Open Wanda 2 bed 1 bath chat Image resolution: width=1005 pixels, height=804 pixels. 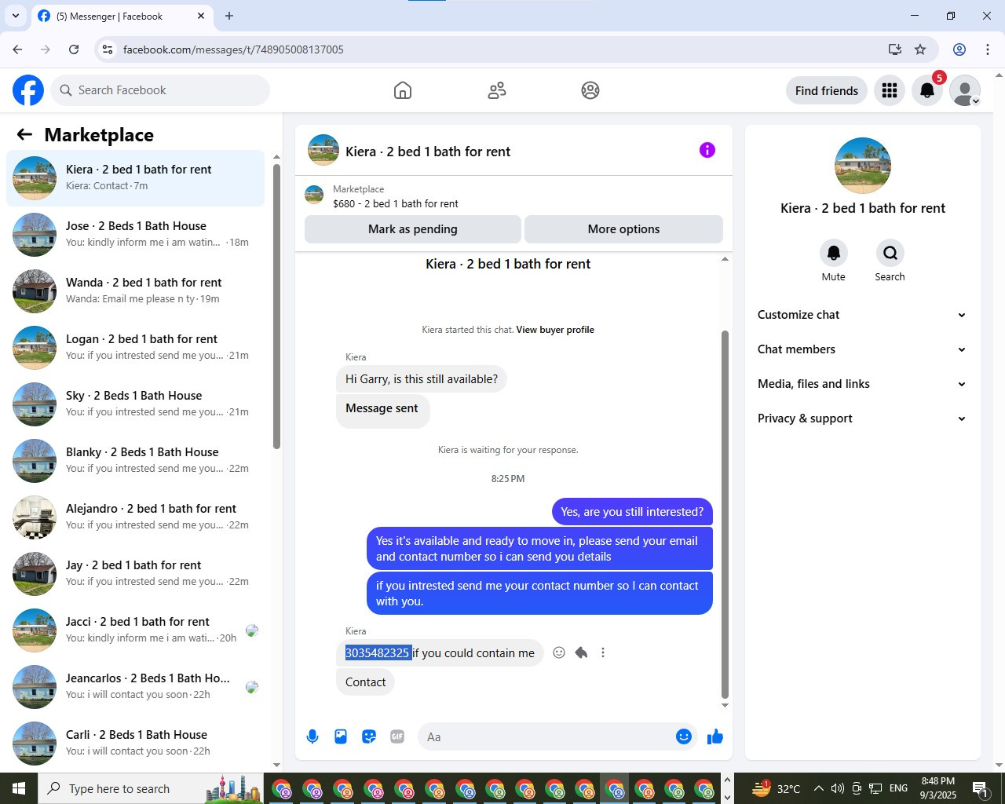pyautogui.click(x=136, y=291)
